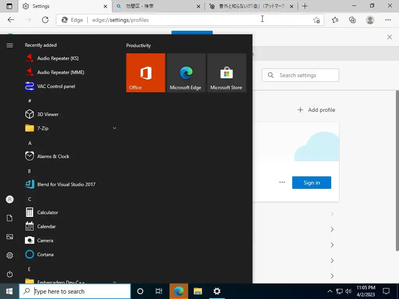Viewport: 399px width, 299px height.
Task: Expand the Embarcadero Dev-C++ folder chevron
Action: [x=115, y=282]
